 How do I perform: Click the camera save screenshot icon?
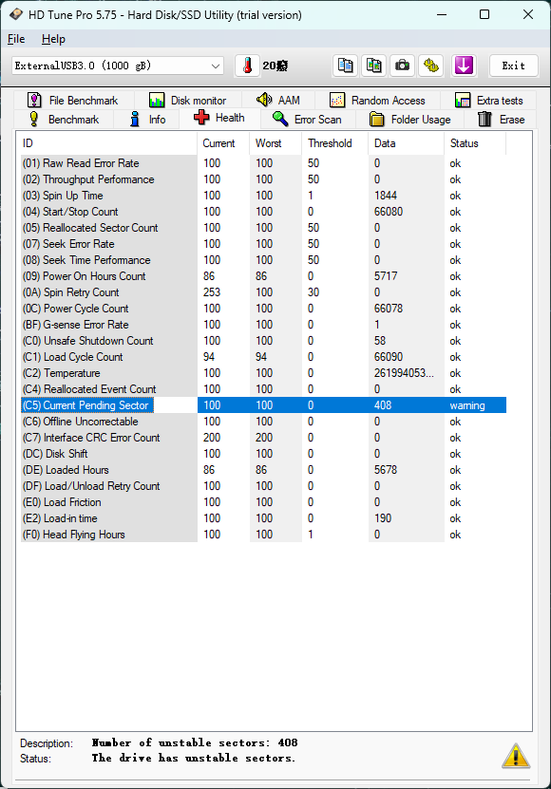pyautogui.click(x=402, y=66)
